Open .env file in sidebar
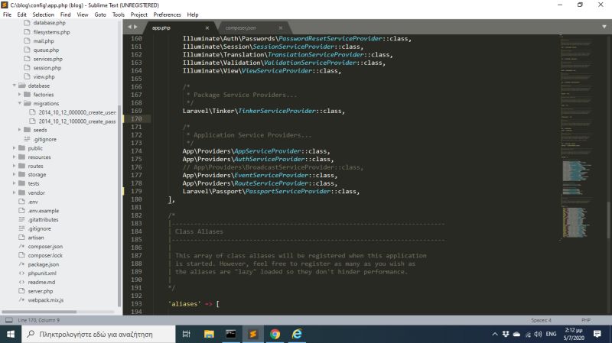This screenshot has width=612, height=343. [33, 202]
